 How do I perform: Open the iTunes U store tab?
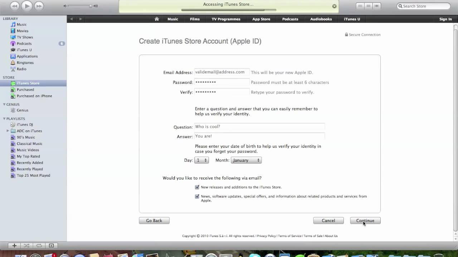(x=352, y=19)
